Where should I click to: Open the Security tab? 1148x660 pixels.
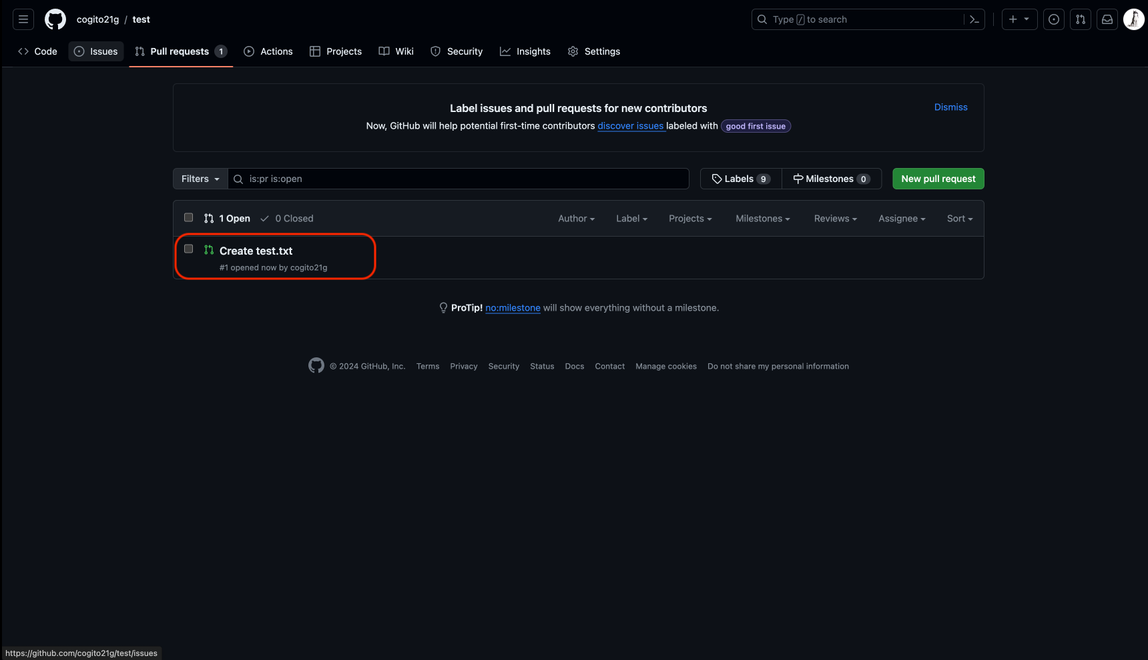pyautogui.click(x=457, y=51)
